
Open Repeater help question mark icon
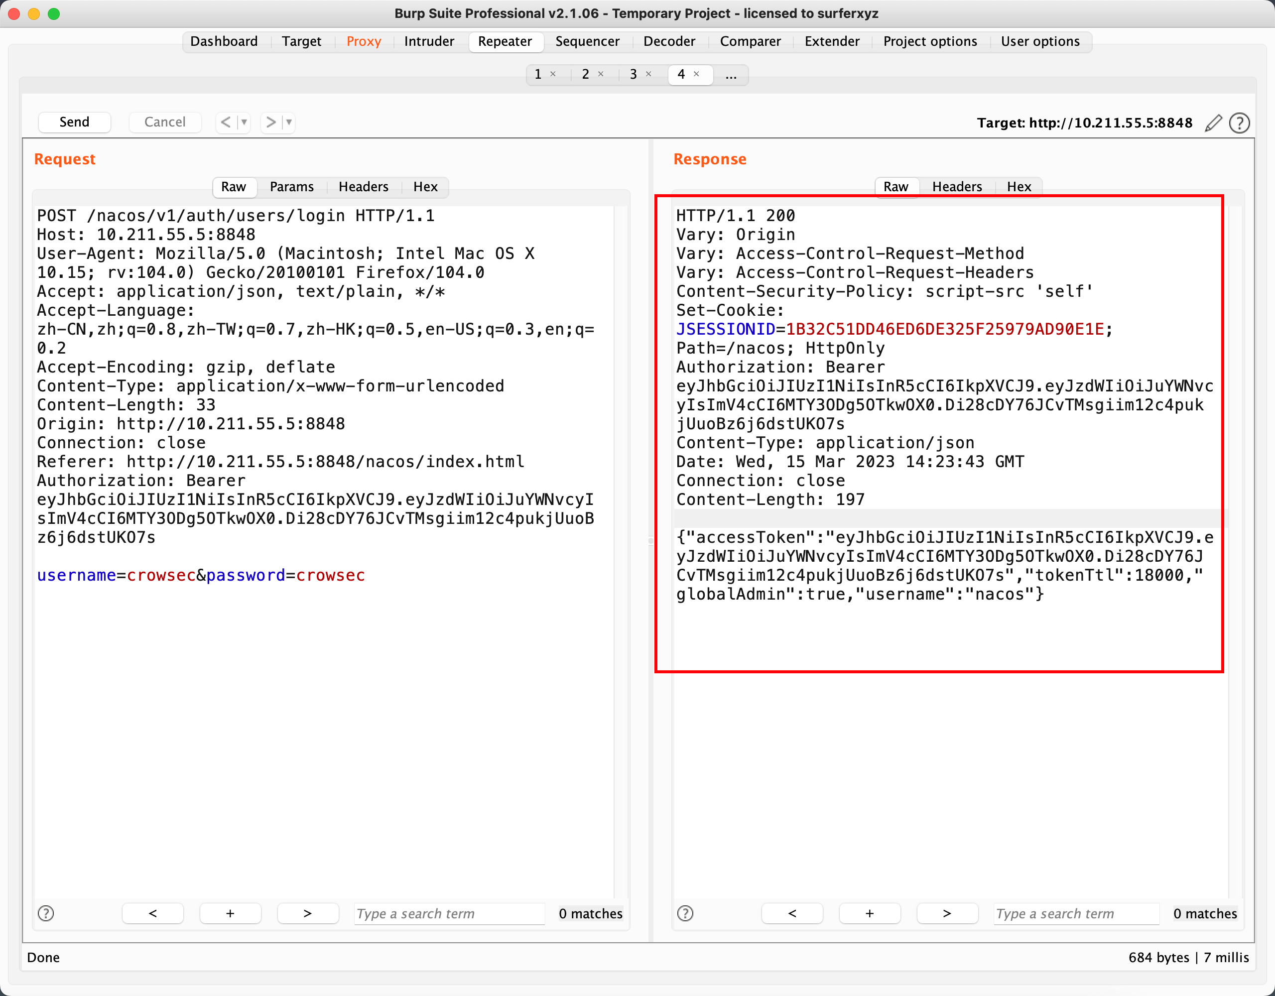pyautogui.click(x=1239, y=123)
